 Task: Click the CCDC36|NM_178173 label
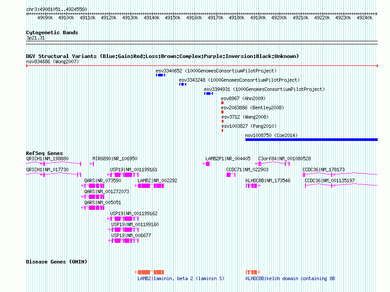click(x=323, y=169)
